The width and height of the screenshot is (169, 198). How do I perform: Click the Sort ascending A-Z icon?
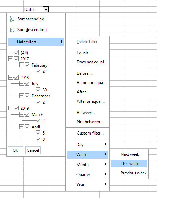coord(12,19)
